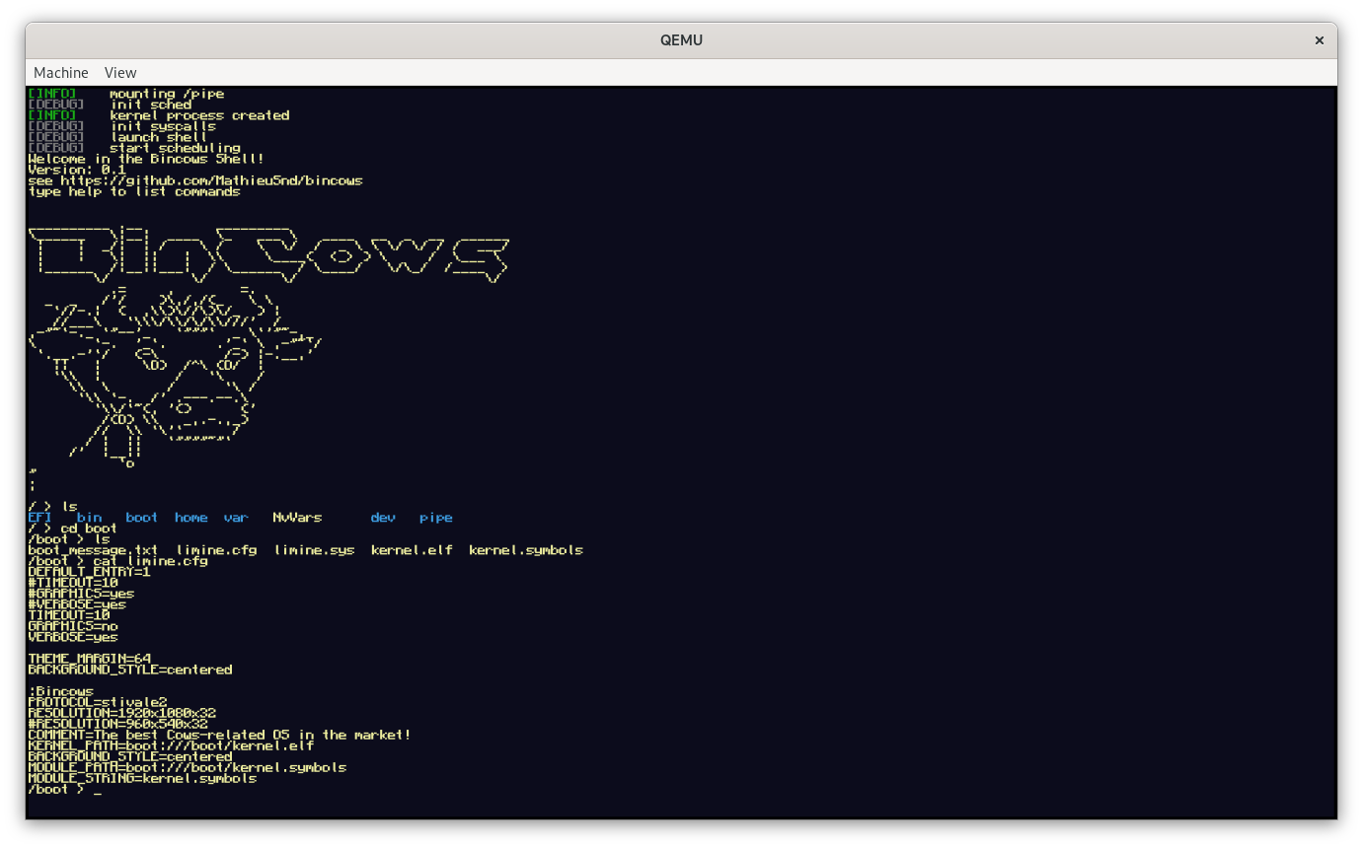Click the github.com/MathieuSnd/bincows URL
The width and height of the screenshot is (1363, 848).
point(211,181)
